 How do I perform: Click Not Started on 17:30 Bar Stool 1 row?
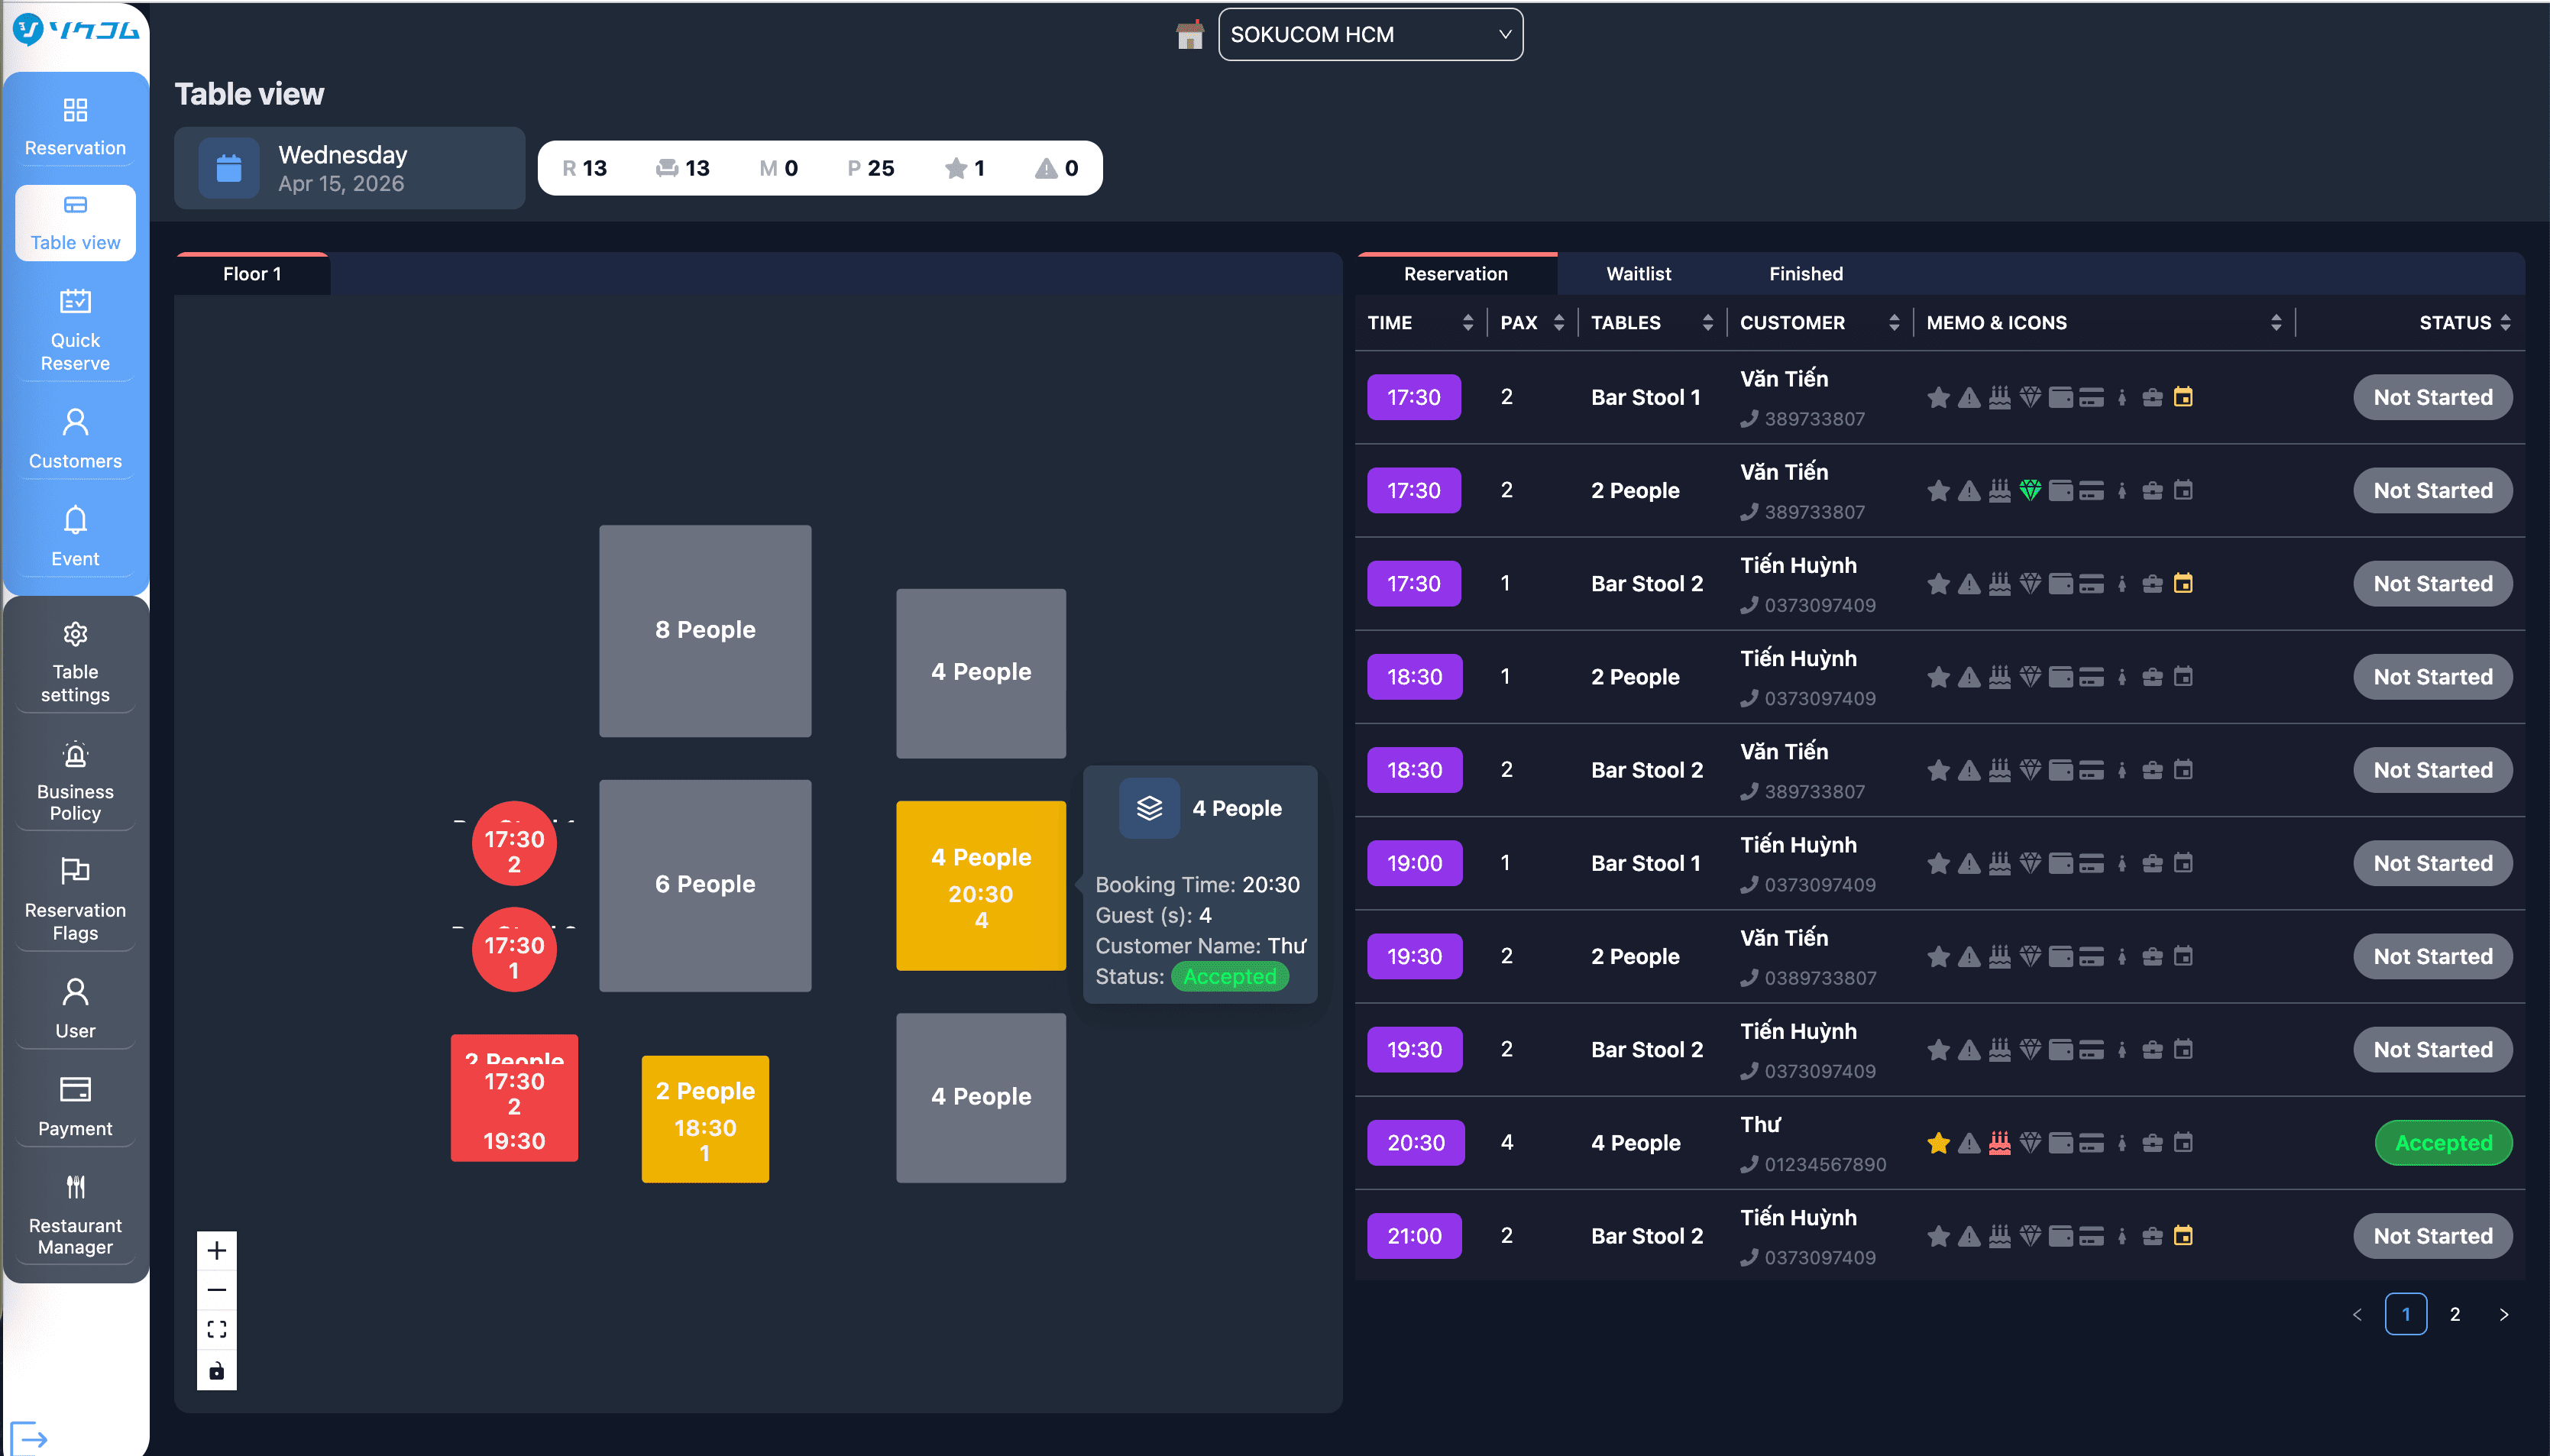pos(2432,397)
